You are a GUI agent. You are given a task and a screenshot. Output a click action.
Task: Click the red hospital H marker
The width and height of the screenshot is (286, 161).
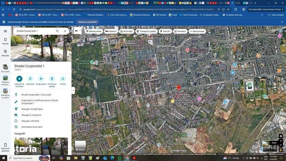point(187,50)
